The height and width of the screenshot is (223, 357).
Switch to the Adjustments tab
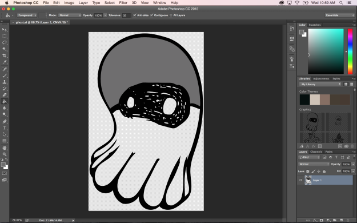[321, 79]
